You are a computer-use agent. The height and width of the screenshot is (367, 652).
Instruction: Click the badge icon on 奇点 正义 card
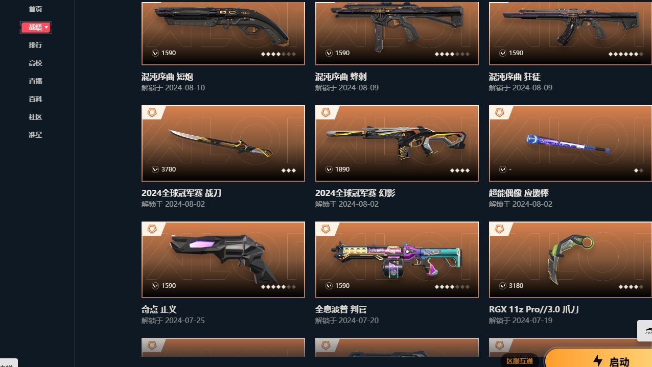(152, 229)
